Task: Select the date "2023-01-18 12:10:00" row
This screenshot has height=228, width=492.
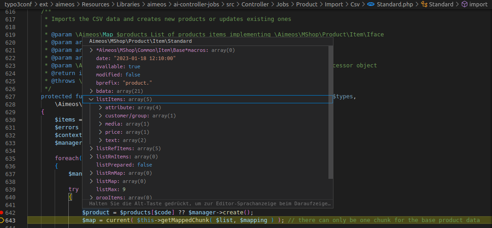Action: point(205,58)
